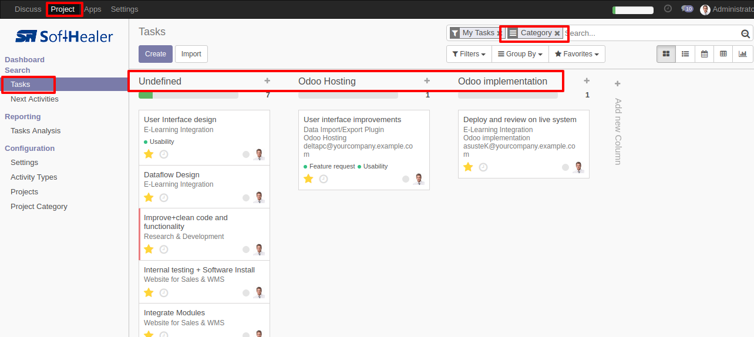
Task: Click the Odoo implementation column title
Action: point(503,82)
